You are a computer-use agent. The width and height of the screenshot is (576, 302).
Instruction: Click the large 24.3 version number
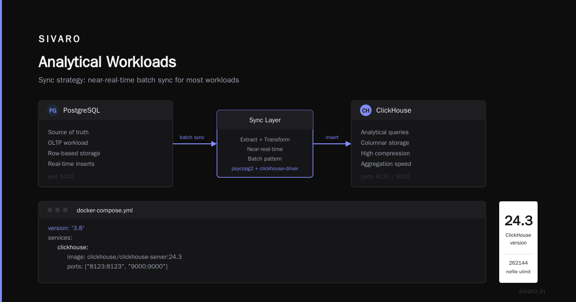click(x=518, y=221)
